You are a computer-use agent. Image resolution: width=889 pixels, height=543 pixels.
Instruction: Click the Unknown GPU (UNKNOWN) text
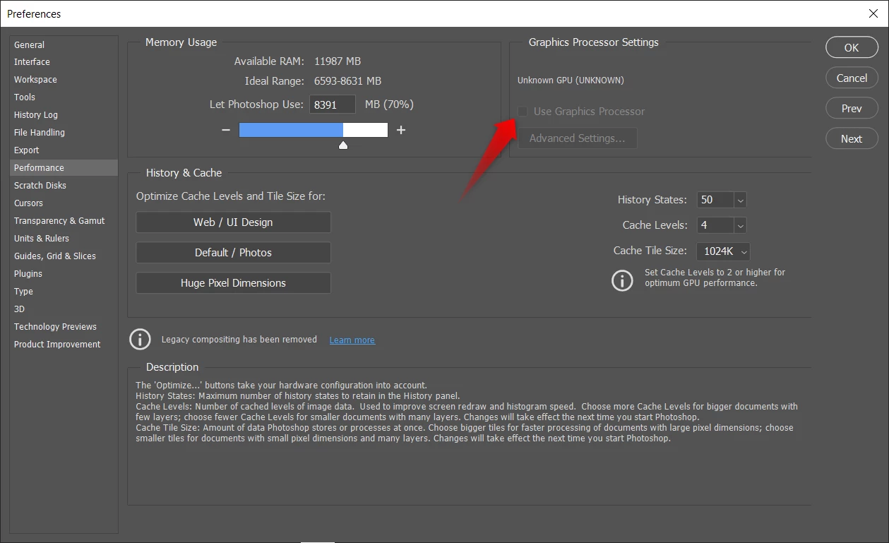click(x=571, y=80)
